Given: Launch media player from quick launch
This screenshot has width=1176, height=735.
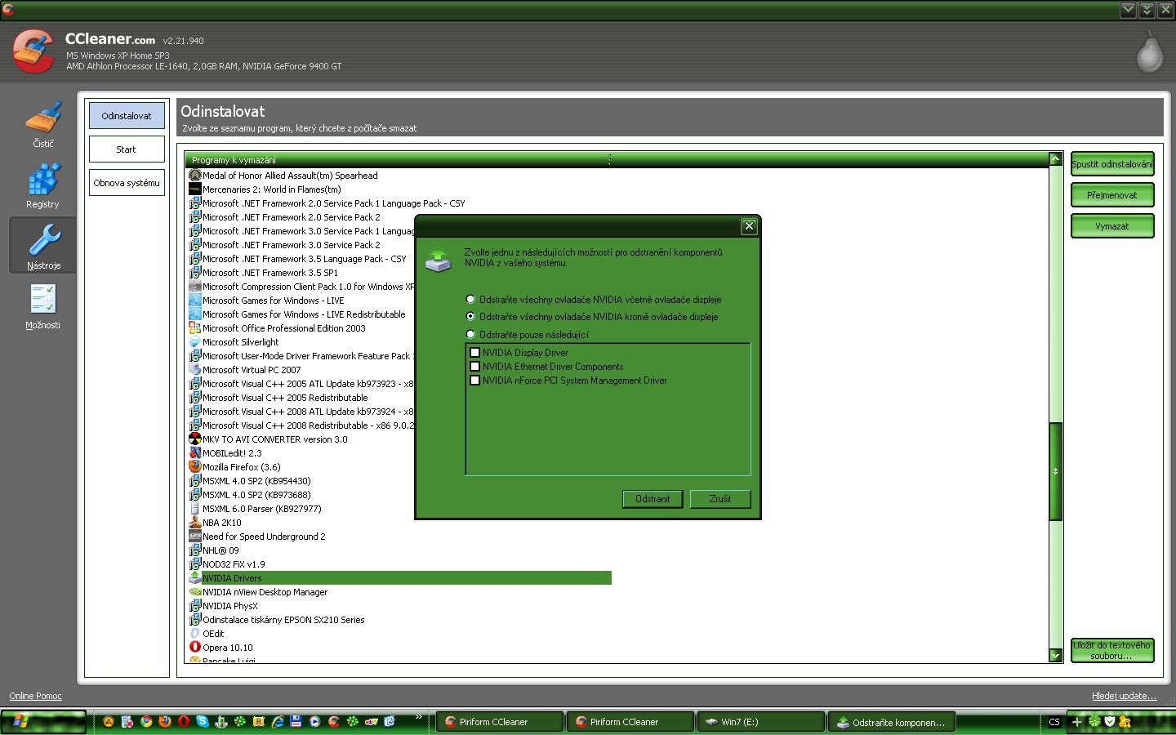Looking at the screenshot, I should (314, 722).
